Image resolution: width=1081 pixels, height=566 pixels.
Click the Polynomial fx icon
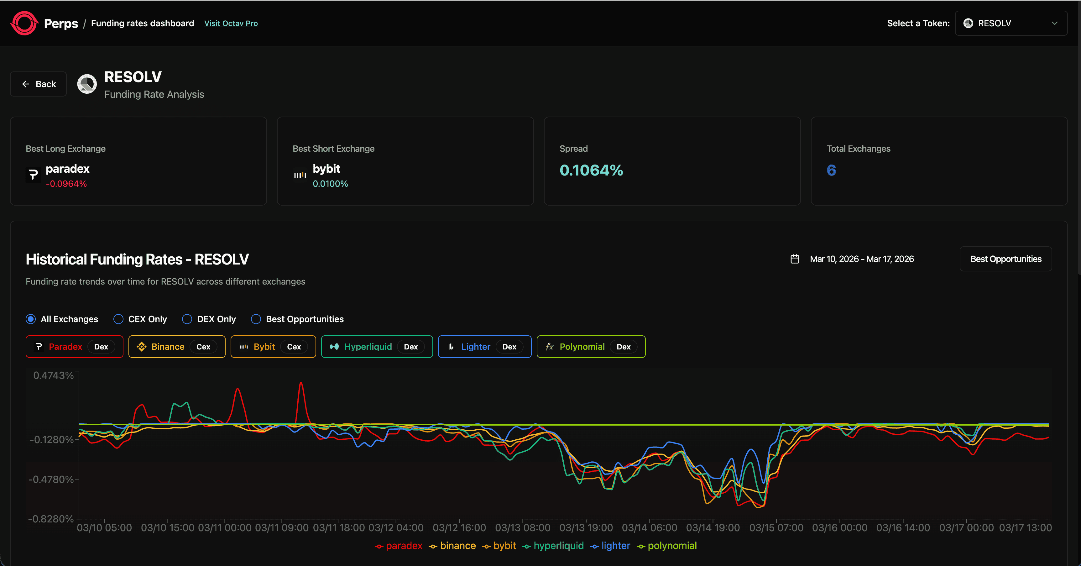pyautogui.click(x=549, y=347)
